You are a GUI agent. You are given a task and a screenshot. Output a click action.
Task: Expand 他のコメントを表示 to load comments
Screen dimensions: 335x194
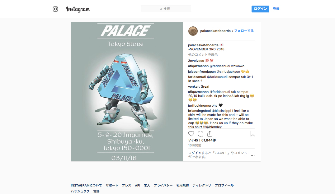(x=203, y=55)
